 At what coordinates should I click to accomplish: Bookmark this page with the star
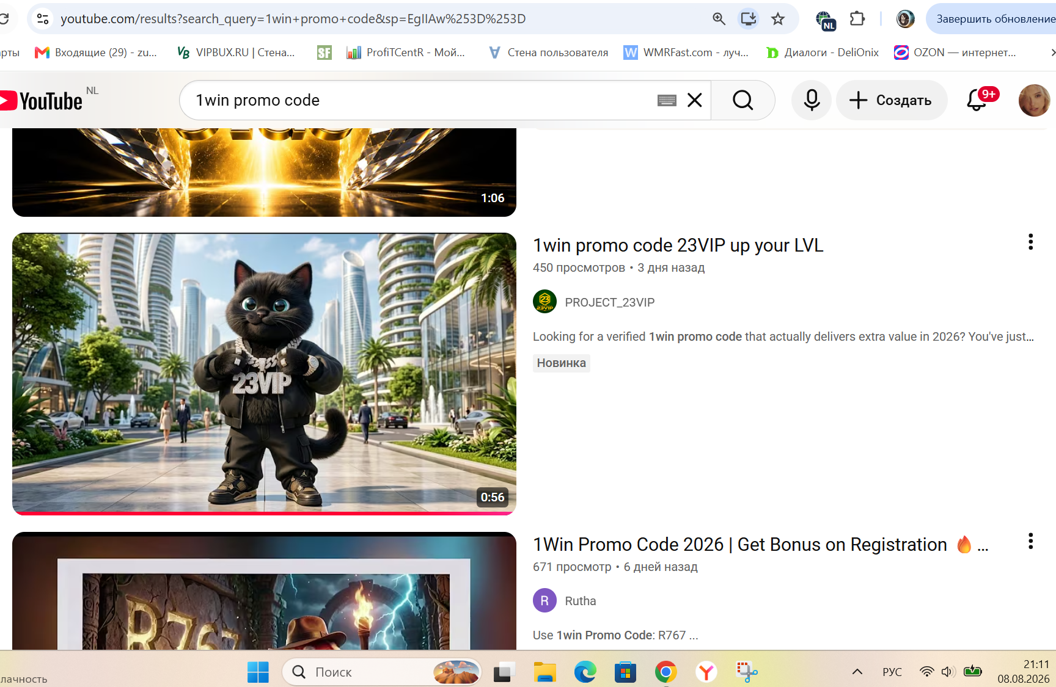[778, 19]
